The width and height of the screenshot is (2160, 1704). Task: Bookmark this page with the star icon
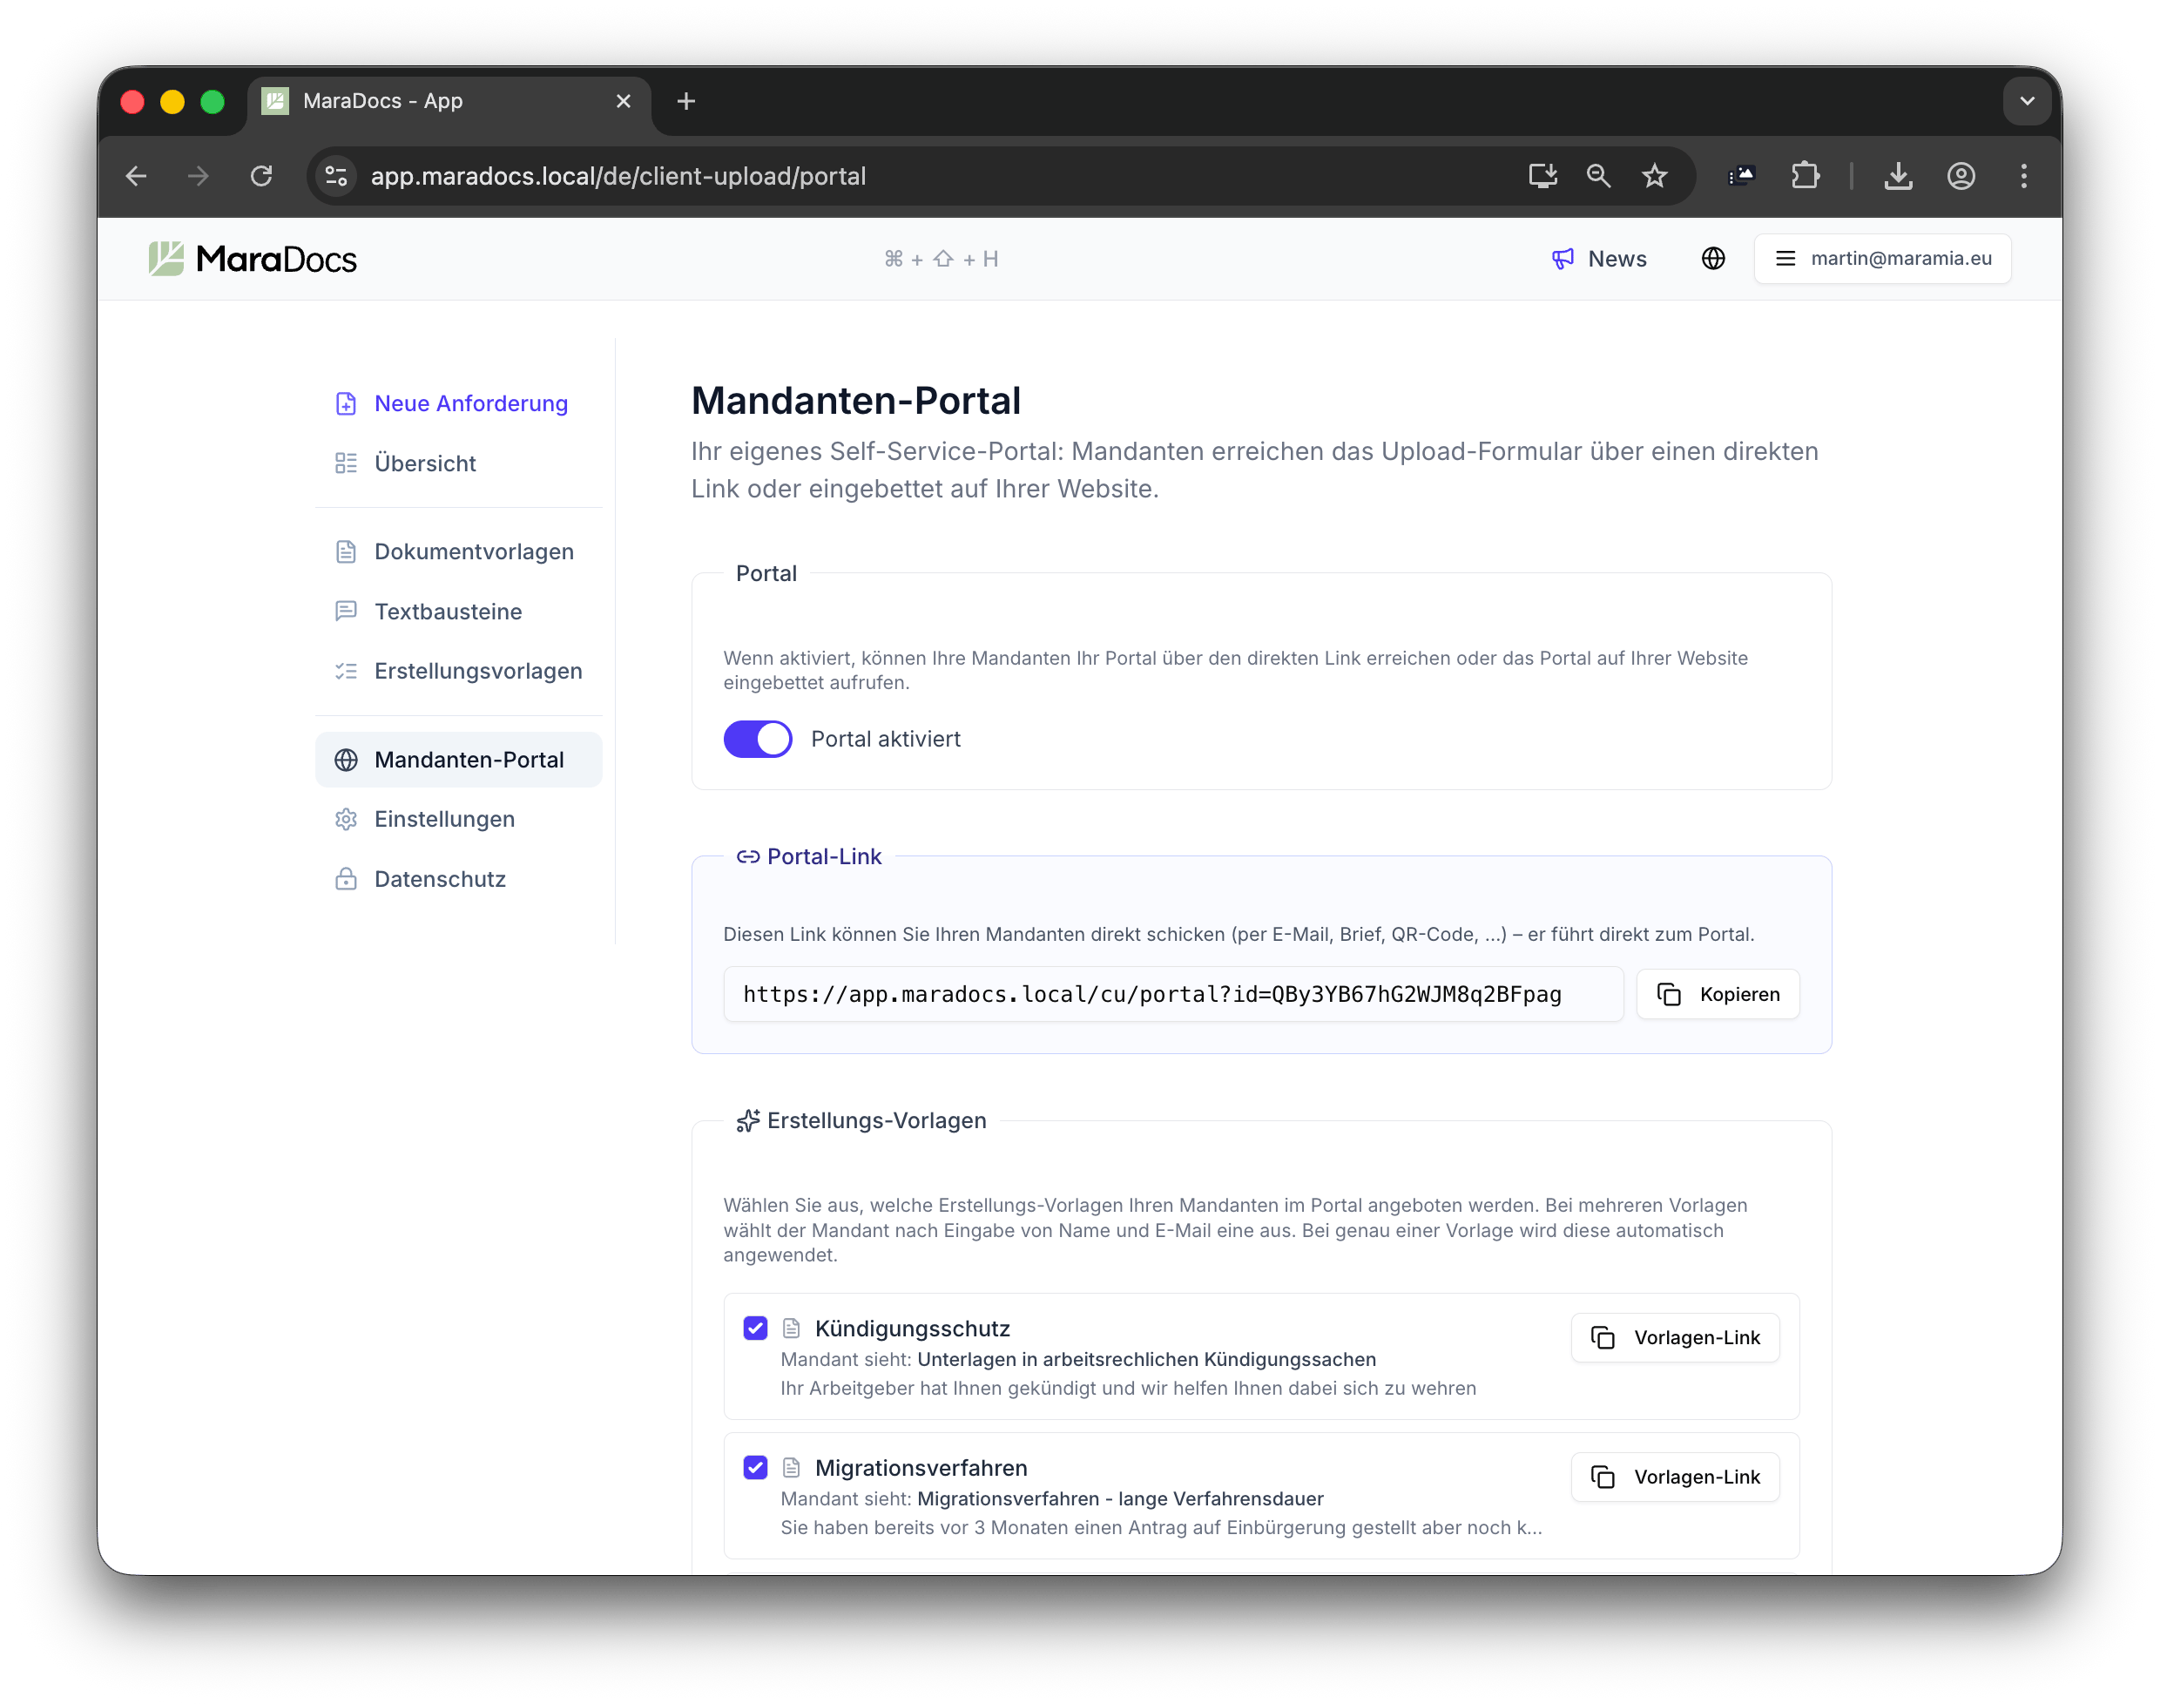click(x=1655, y=177)
